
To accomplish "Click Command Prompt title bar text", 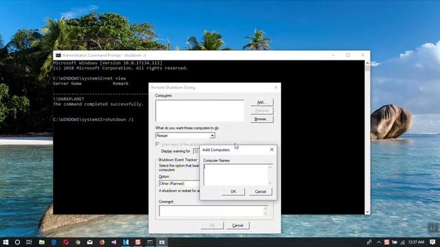I will 104,56.
